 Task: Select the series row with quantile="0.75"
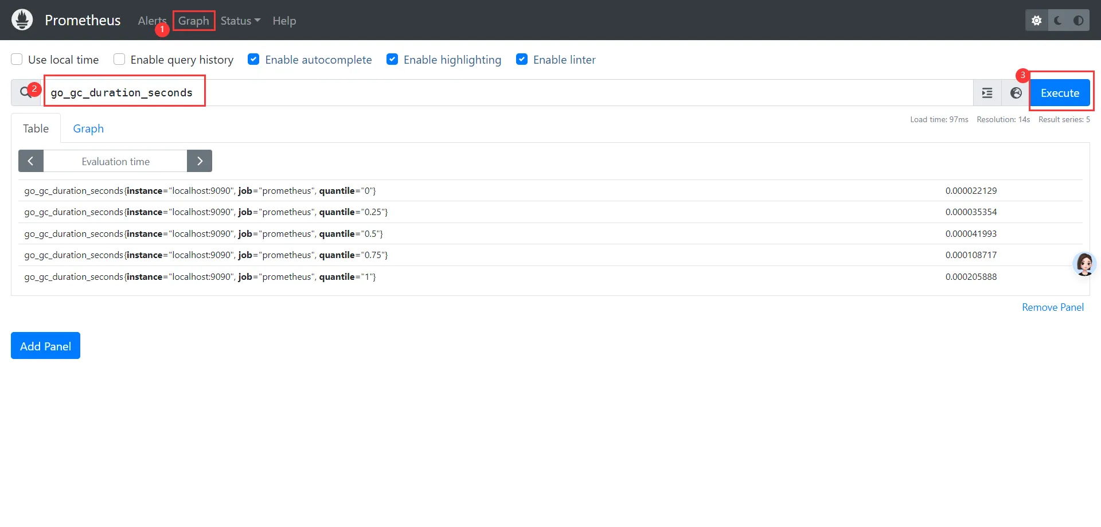pyautogui.click(x=550, y=255)
